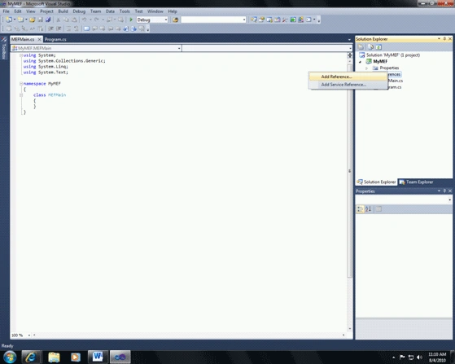Expand the Properties node in Solution Explorer
This screenshot has height=364, width=455.
click(x=367, y=68)
